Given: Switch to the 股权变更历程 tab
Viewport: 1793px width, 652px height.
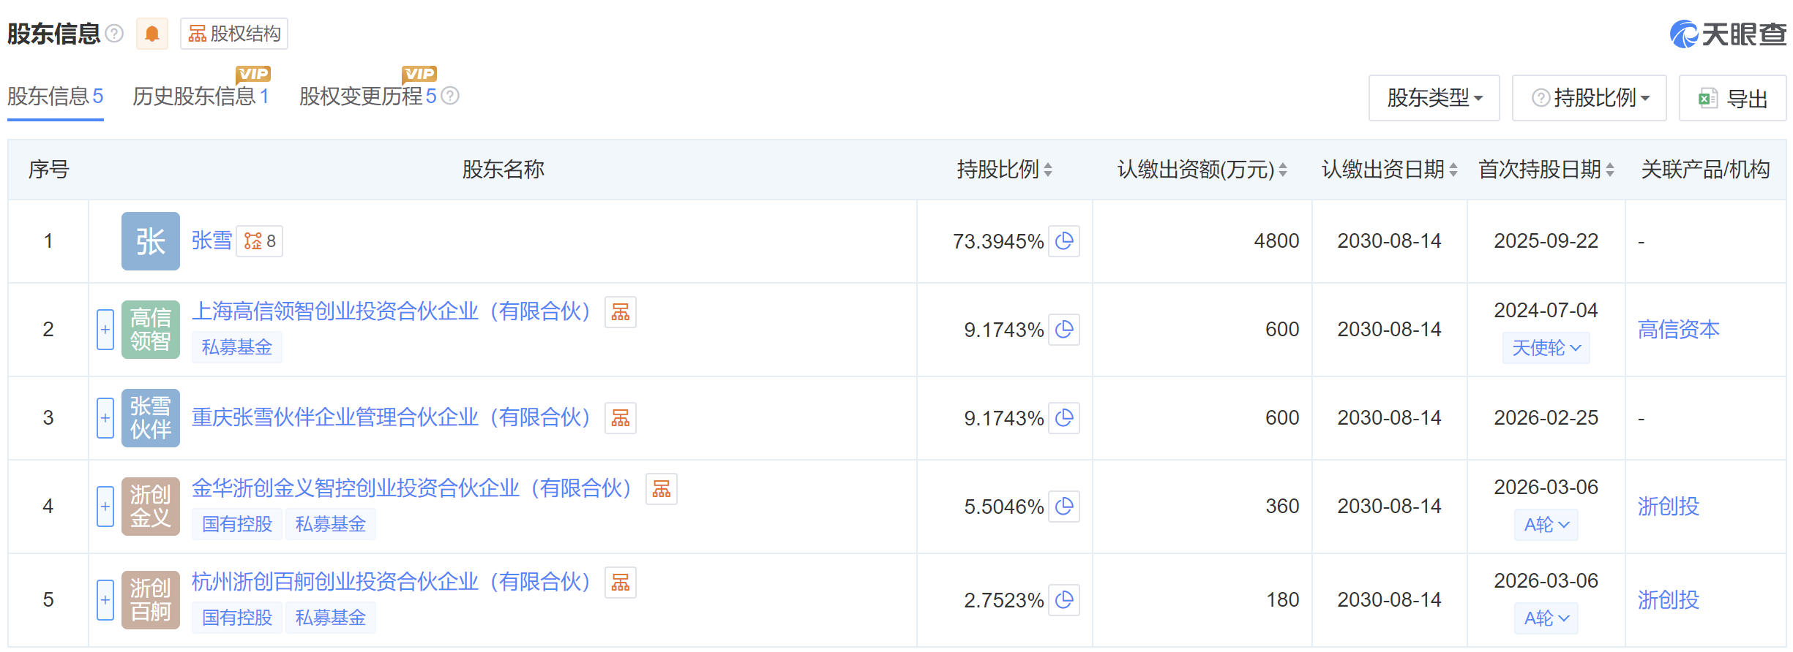Looking at the screenshot, I should pos(367,96).
